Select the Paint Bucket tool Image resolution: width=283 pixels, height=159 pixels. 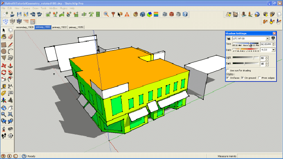pos(4,37)
